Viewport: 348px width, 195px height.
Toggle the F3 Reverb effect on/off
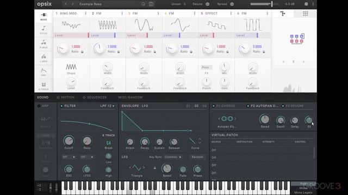[x=283, y=106]
